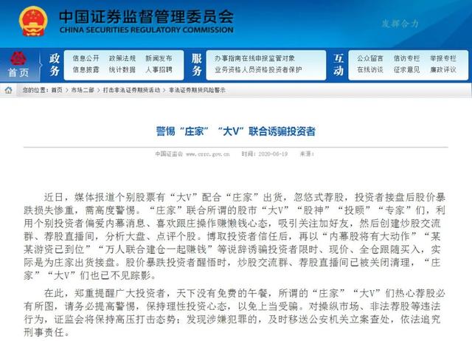
Task: Open 政策法规 in the 政务 menu
Action: [122, 58]
